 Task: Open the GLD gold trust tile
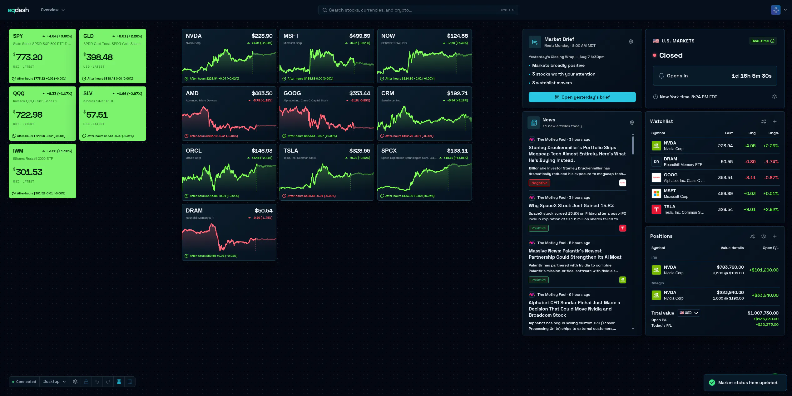coord(113,56)
